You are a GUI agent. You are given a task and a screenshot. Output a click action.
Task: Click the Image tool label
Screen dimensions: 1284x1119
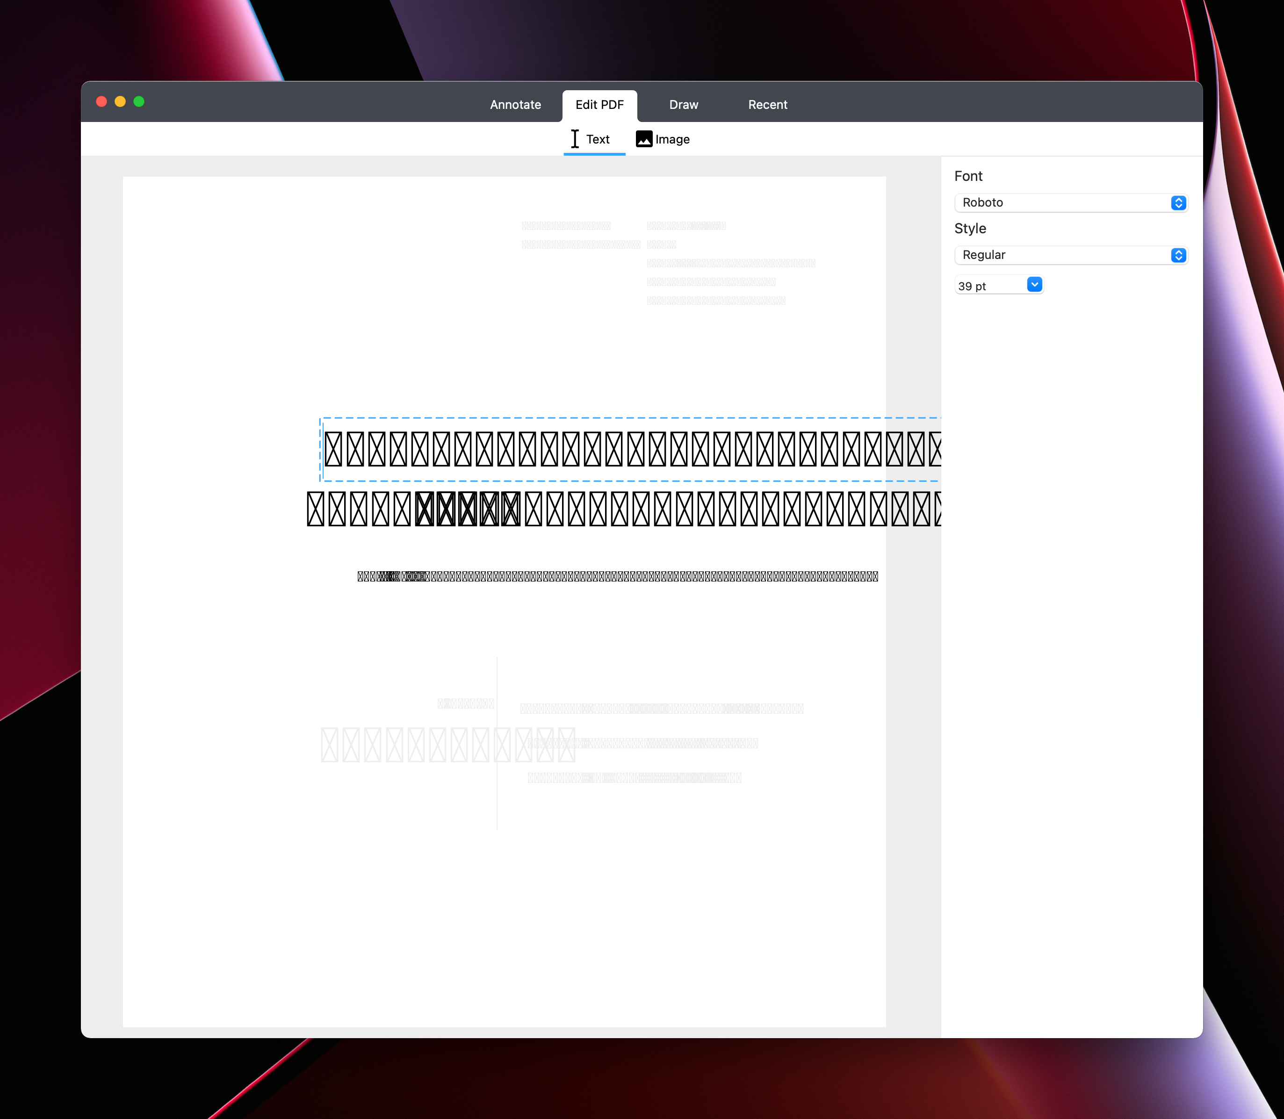[x=672, y=139]
